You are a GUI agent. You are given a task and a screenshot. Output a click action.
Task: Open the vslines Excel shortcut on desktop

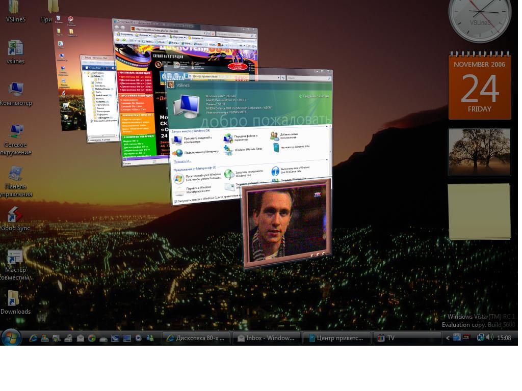15,52
